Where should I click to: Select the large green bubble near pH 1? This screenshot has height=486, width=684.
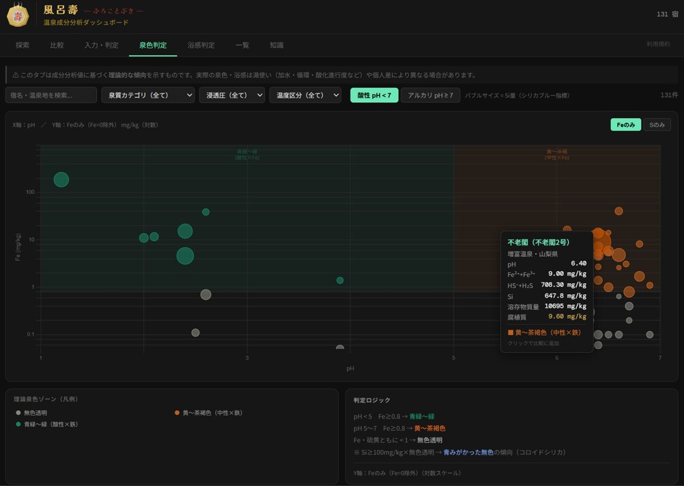point(61,180)
